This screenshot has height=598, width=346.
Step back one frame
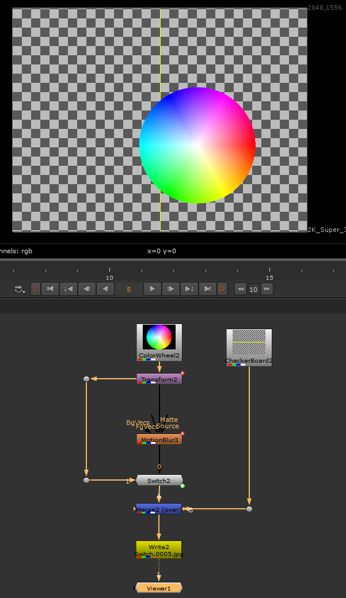click(x=86, y=289)
